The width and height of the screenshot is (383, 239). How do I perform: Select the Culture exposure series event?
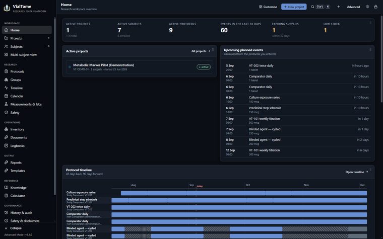coord(297,99)
